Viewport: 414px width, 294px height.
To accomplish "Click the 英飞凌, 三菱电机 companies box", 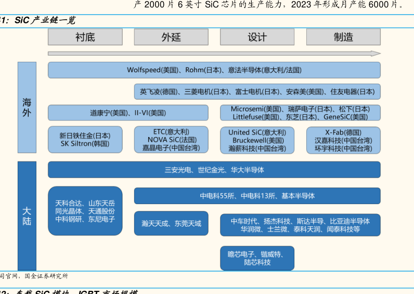I will point(257,92).
